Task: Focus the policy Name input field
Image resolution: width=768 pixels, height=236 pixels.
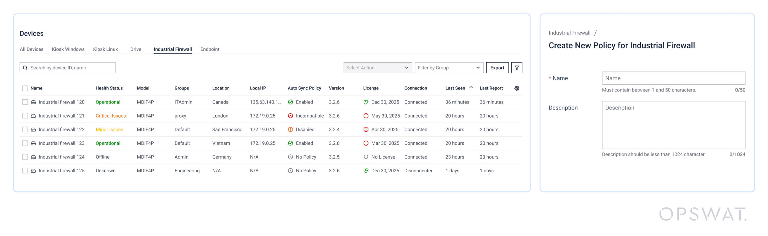Action: coord(673,78)
